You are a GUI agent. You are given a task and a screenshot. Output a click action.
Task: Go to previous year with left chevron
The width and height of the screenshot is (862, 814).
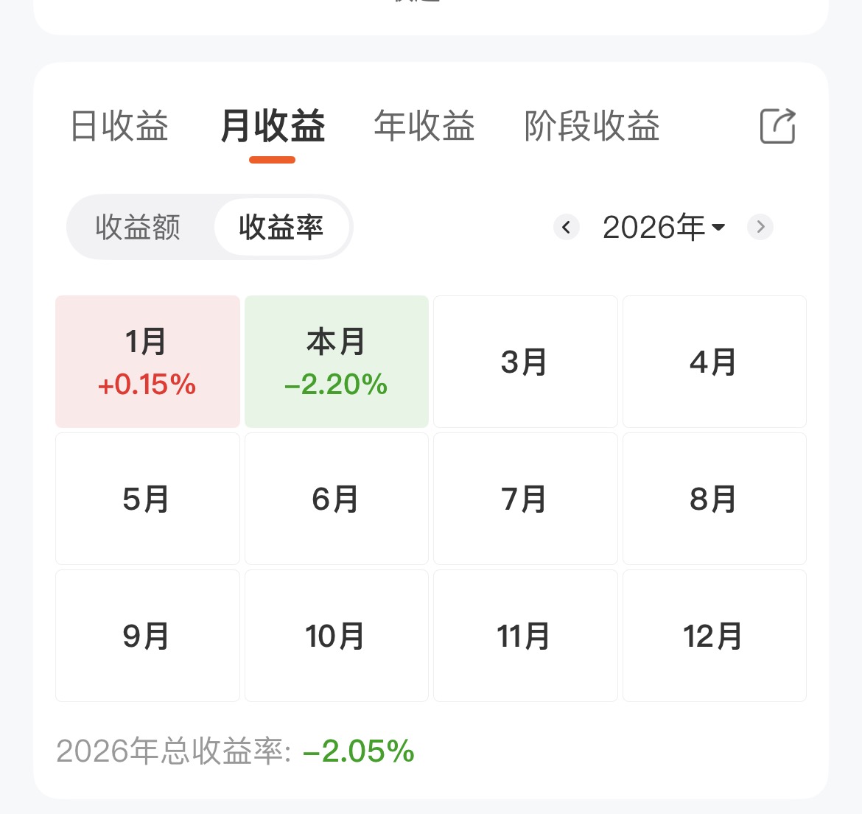coord(566,227)
